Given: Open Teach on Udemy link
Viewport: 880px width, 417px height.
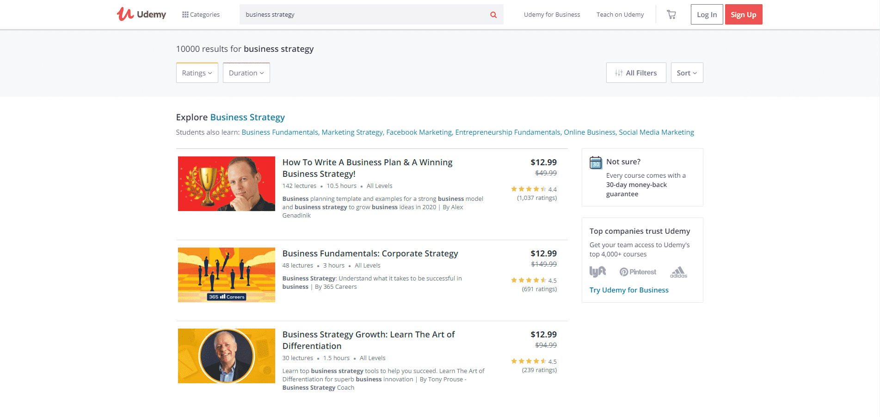Looking at the screenshot, I should coord(620,14).
